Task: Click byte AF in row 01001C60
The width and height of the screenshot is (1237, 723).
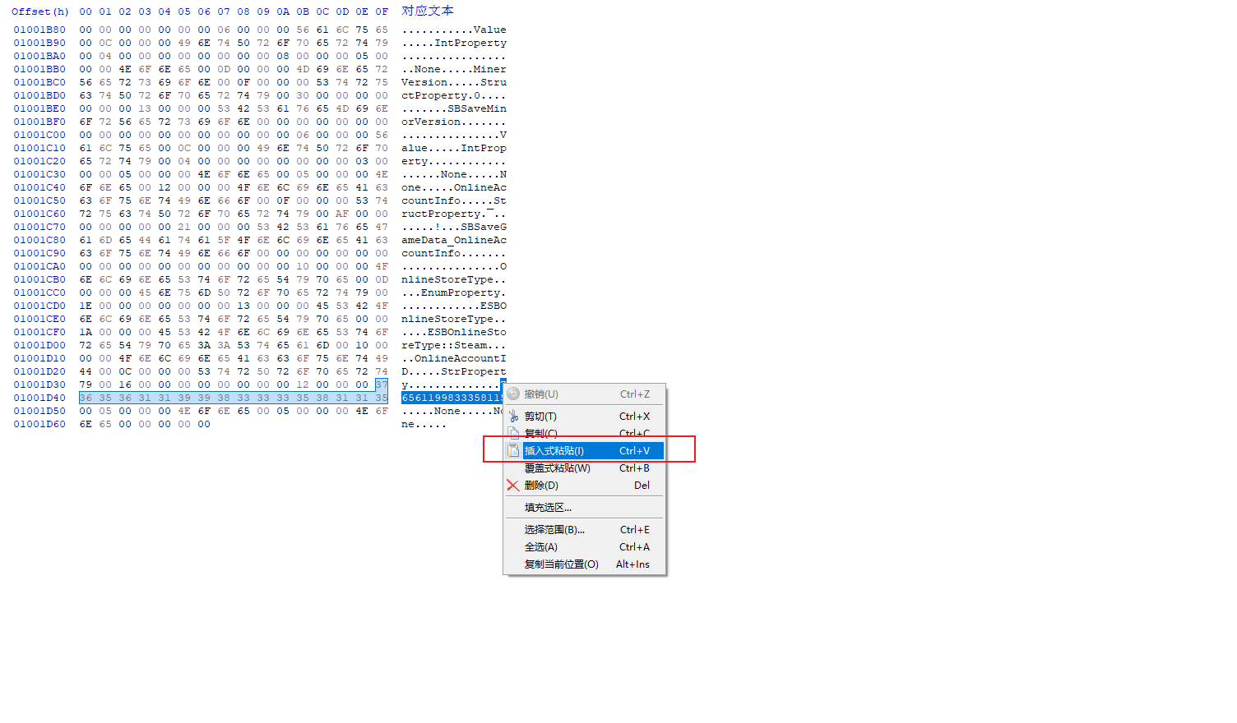Action: tap(342, 214)
